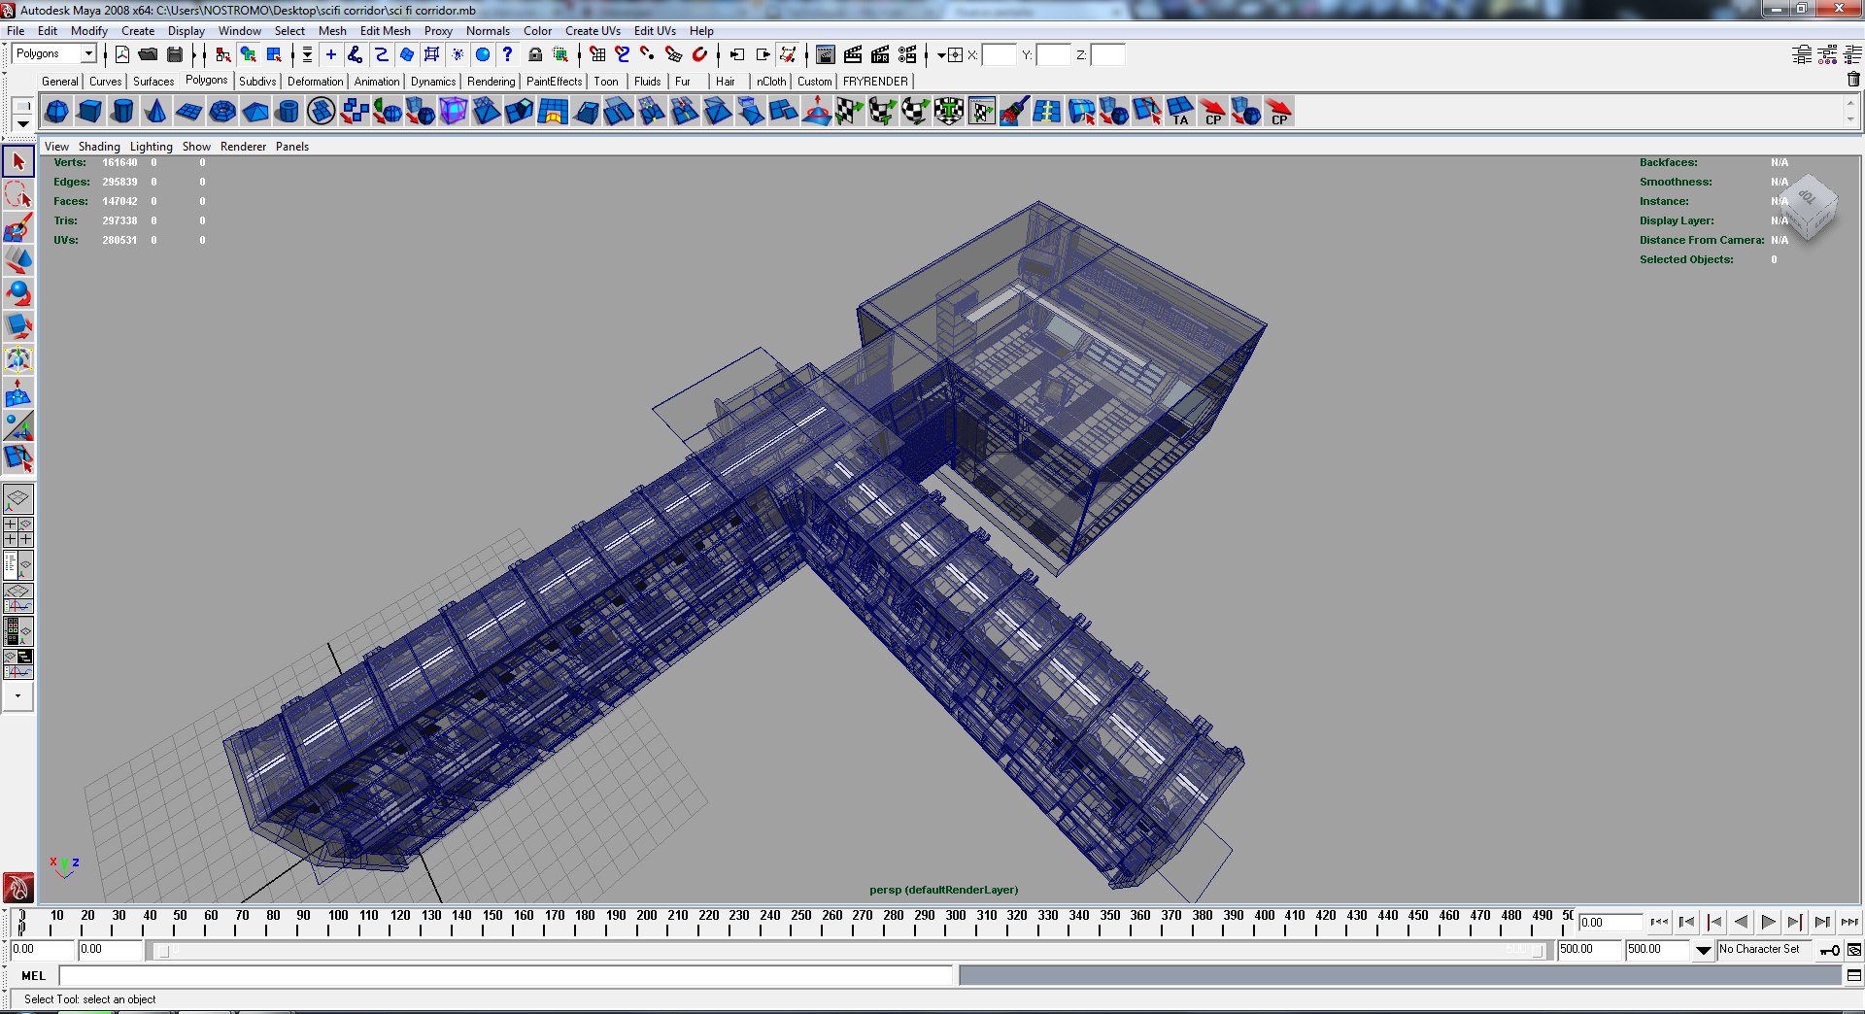Toggle select by object type mode
Viewport: 1865px width, 1014px height.
pos(249,54)
